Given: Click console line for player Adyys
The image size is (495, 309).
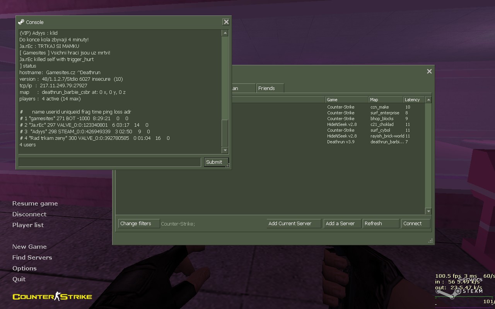Looking at the screenshot, I should 85,131.
